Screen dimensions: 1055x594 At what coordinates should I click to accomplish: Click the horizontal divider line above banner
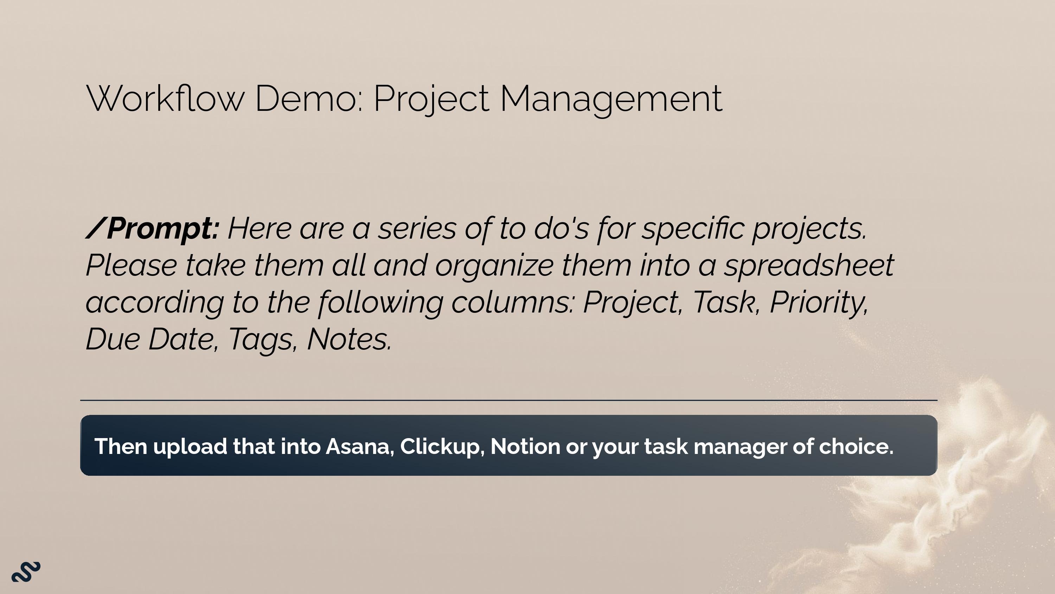(509, 400)
